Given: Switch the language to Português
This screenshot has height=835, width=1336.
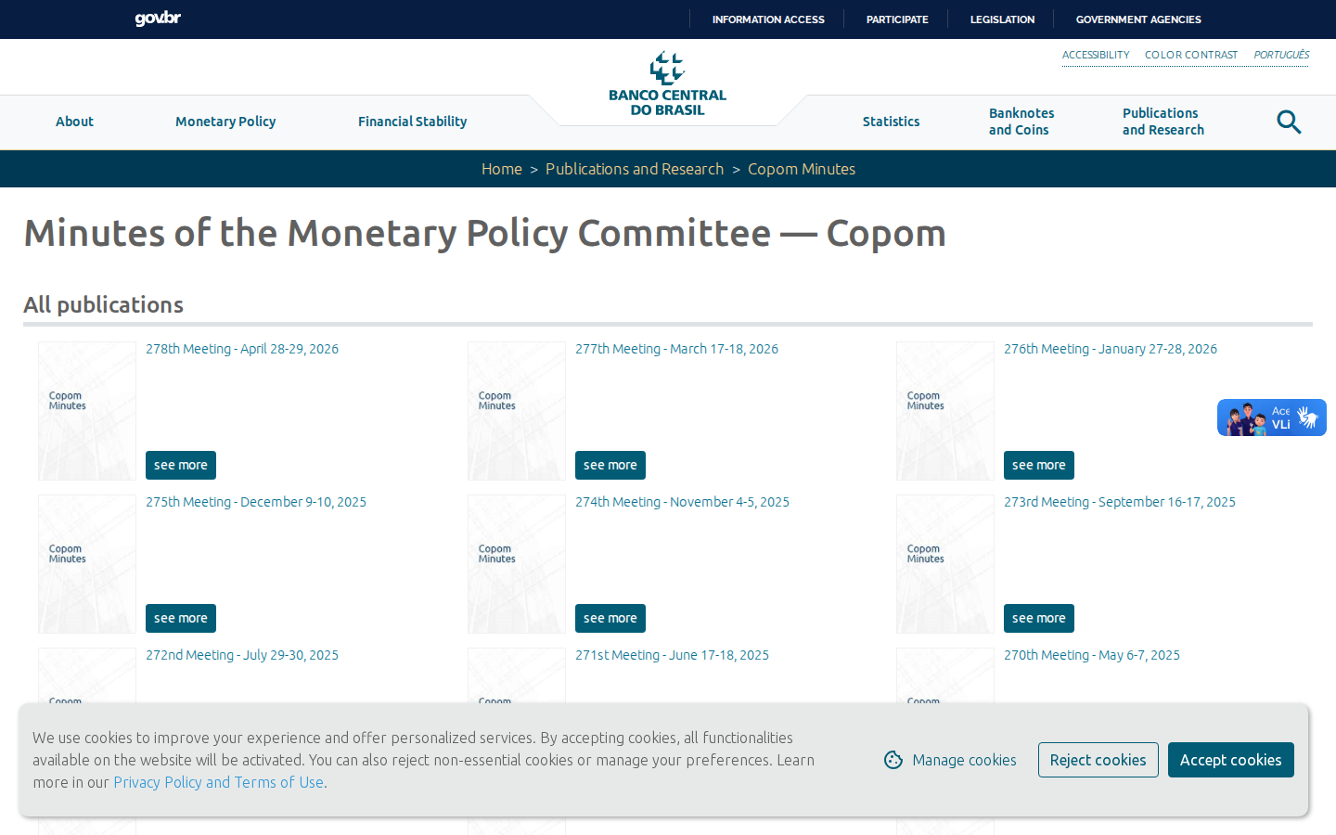Looking at the screenshot, I should pos(1281,55).
